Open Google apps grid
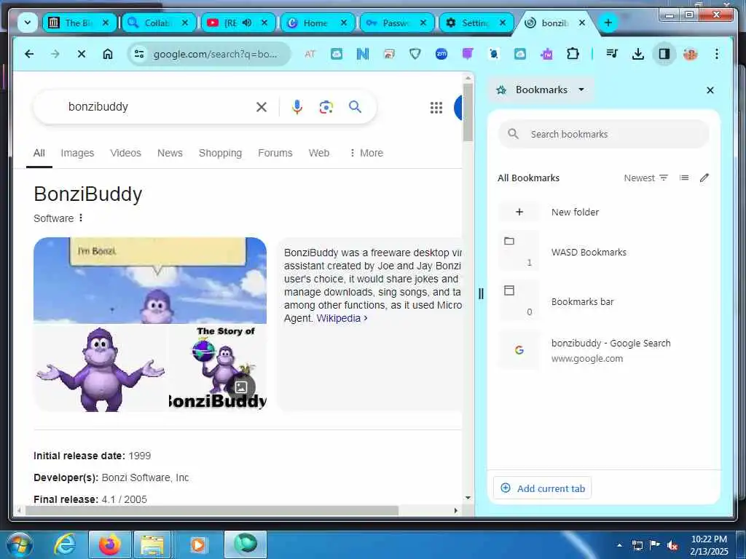This screenshot has height=559, width=746. pos(436,108)
